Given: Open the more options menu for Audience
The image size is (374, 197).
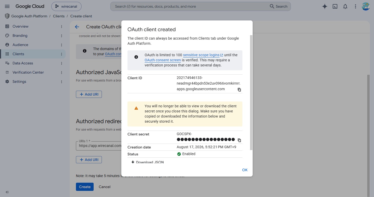Looking at the screenshot, I should (x=62, y=45).
